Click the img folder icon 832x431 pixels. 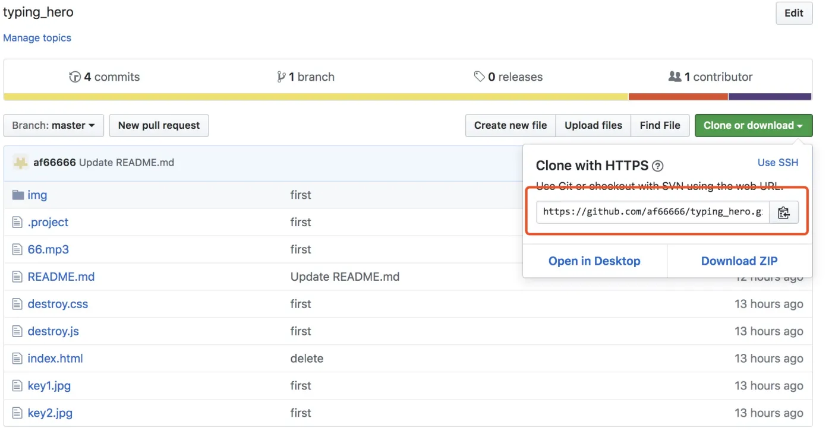(18, 195)
